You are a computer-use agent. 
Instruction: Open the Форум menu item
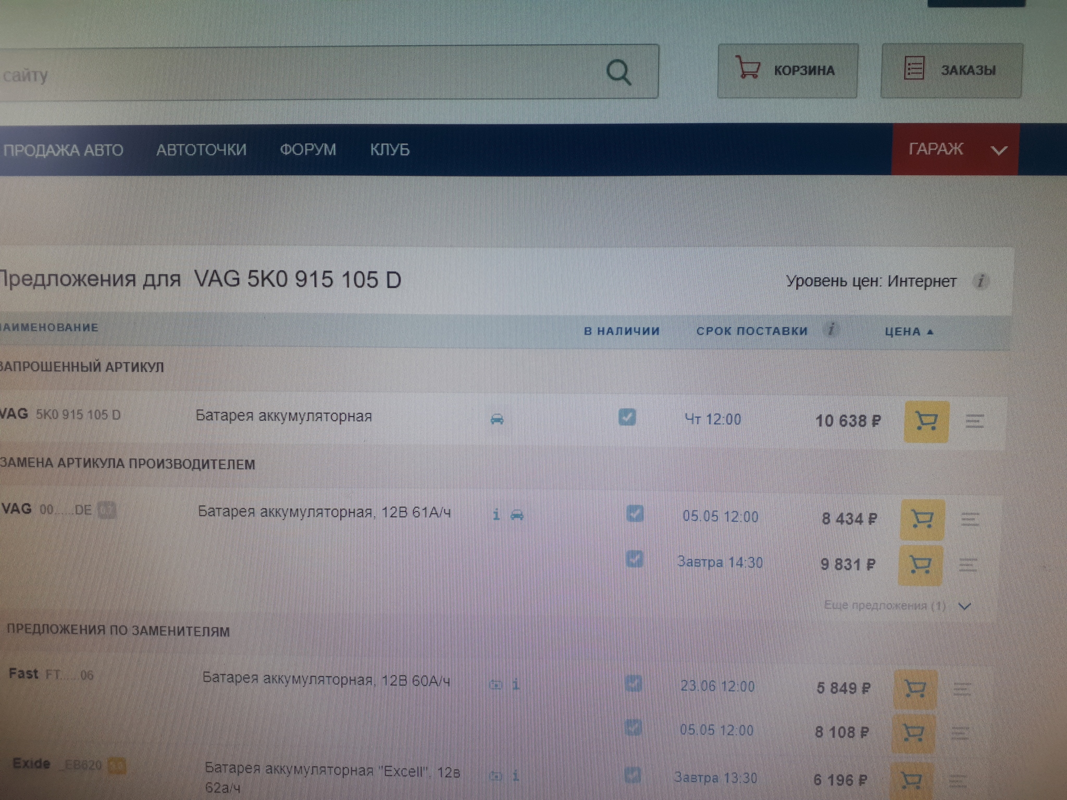pyautogui.click(x=308, y=150)
